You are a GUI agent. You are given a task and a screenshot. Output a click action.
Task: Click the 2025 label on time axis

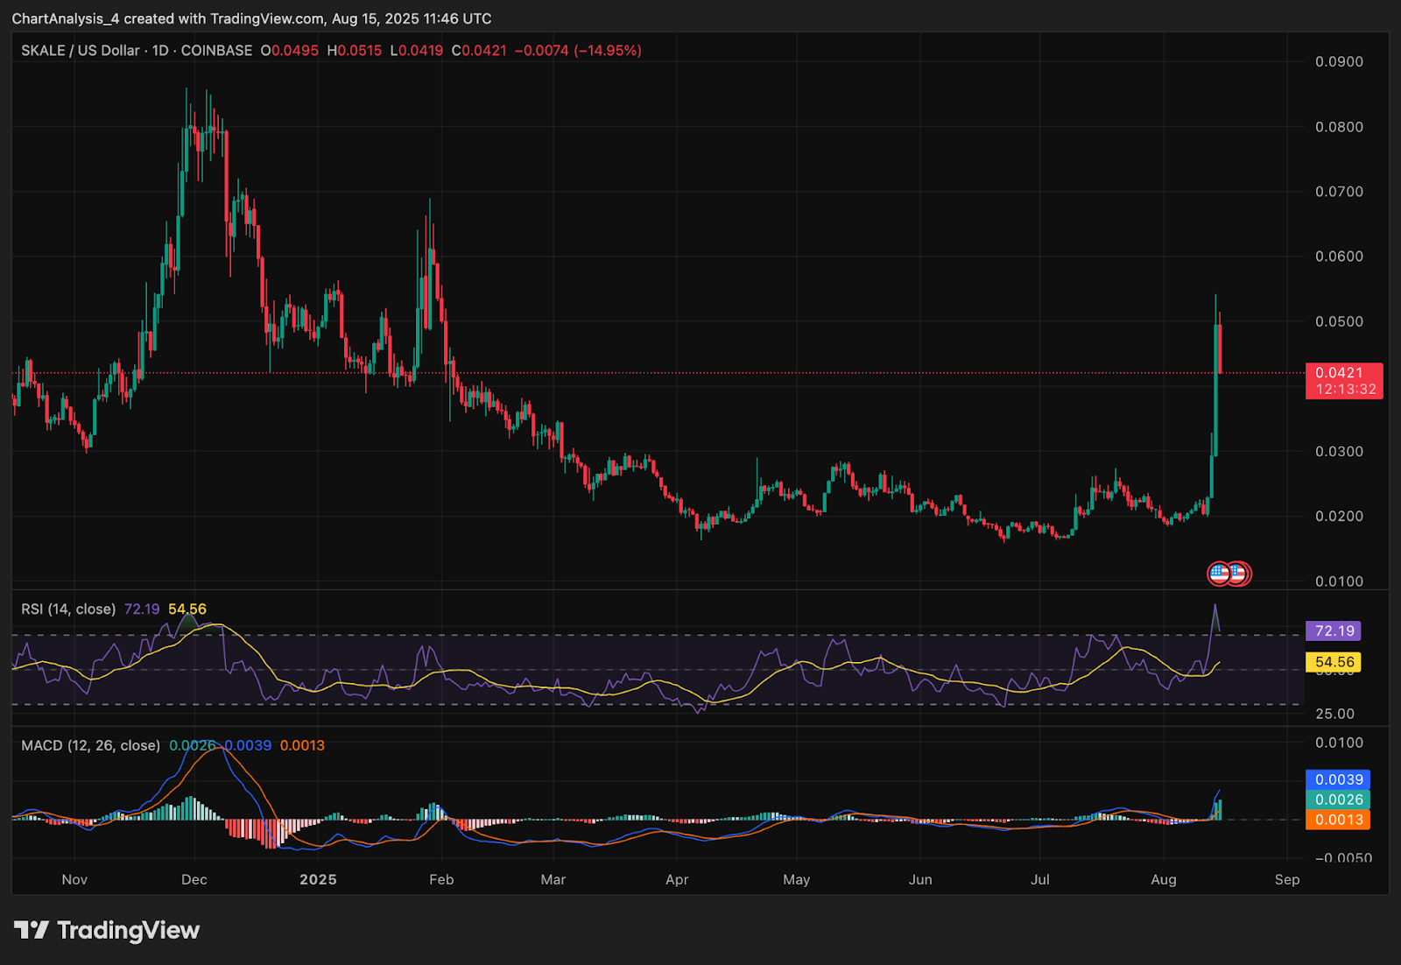tap(318, 879)
